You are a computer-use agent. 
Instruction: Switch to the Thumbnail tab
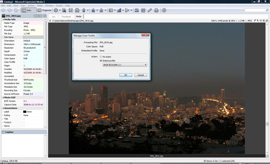click(66, 17)
